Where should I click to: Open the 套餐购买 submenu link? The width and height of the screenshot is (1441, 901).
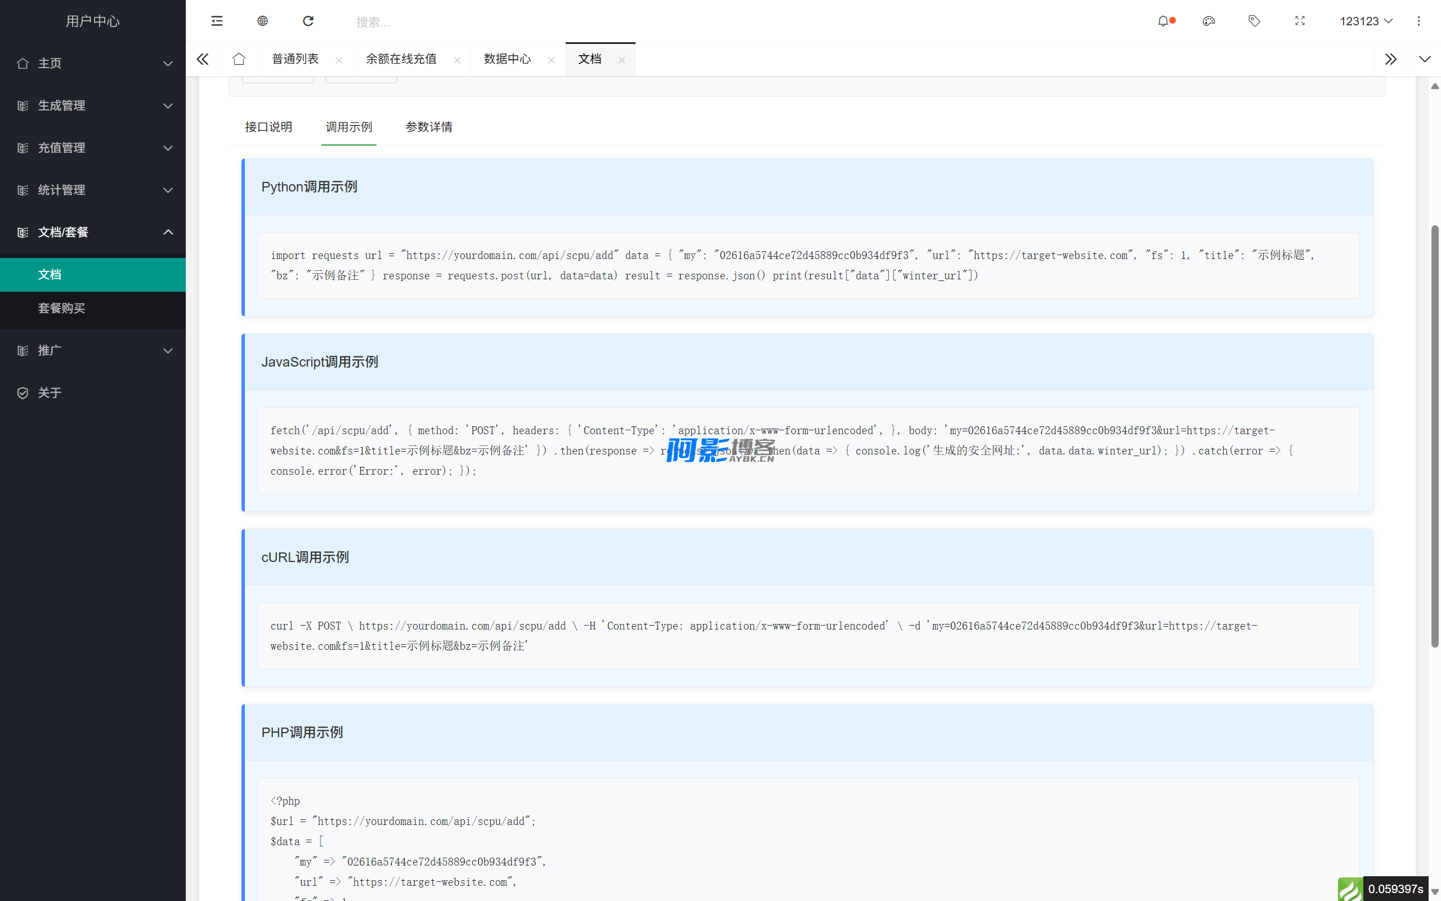point(62,308)
